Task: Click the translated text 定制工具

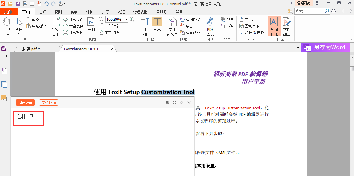Action: coord(25,116)
